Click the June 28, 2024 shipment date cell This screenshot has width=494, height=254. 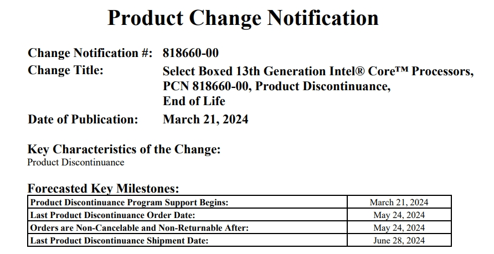[399, 241]
